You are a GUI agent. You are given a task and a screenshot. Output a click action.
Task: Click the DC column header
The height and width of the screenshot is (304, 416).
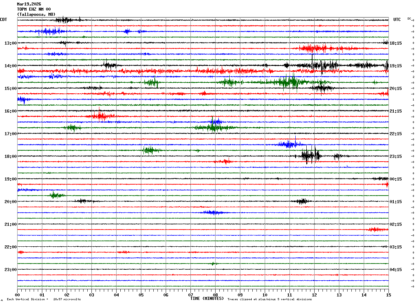[x=409, y=19]
